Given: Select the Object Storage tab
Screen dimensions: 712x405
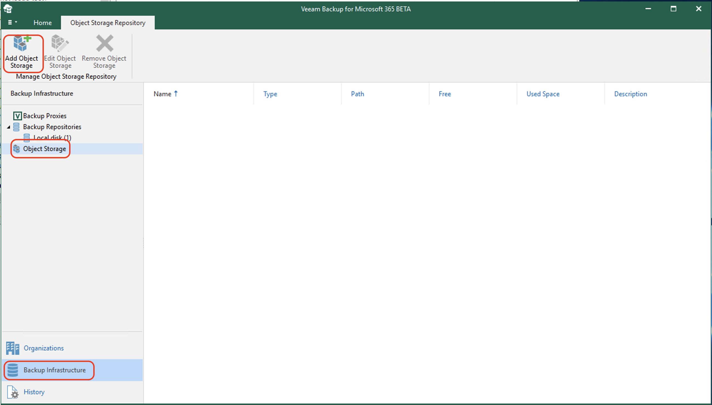Looking at the screenshot, I should click(44, 149).
